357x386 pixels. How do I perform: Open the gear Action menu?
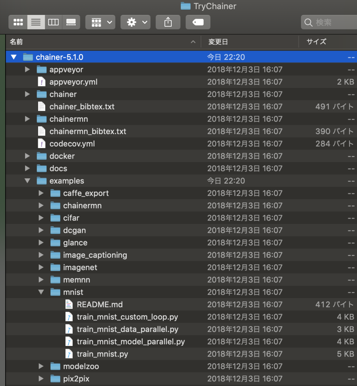(x=135, y=22)
